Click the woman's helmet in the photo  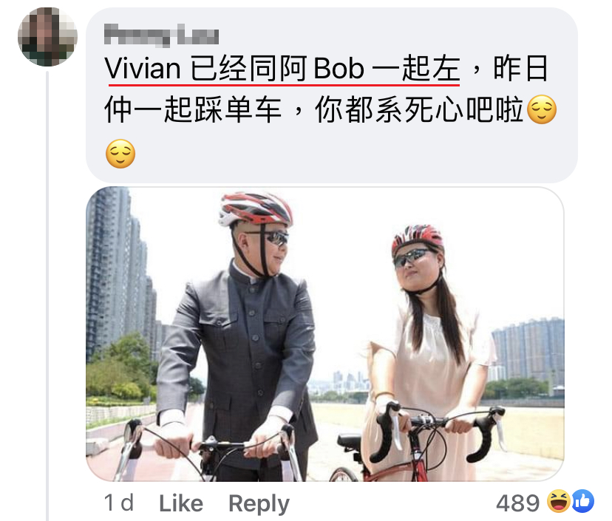click(x=417, y=239)
